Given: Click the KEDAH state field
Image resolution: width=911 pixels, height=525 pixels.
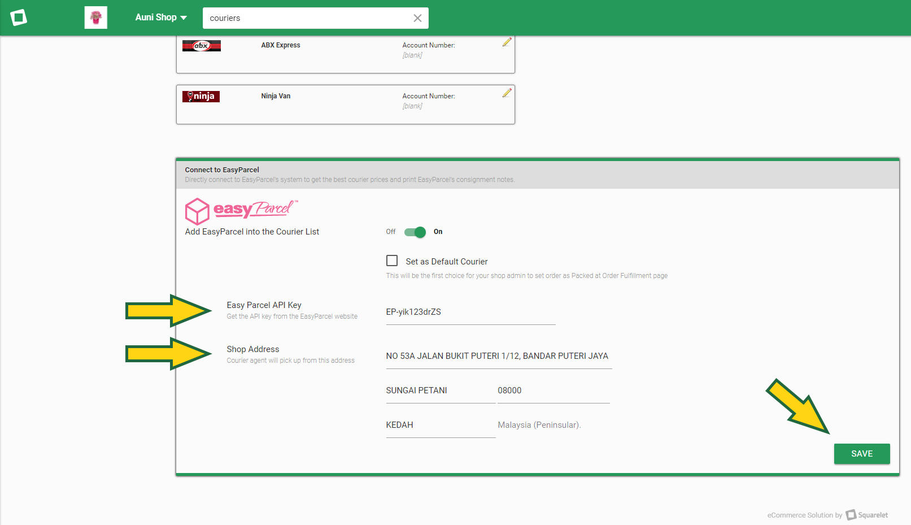Looking at the screenshot, I should [441, 425].
